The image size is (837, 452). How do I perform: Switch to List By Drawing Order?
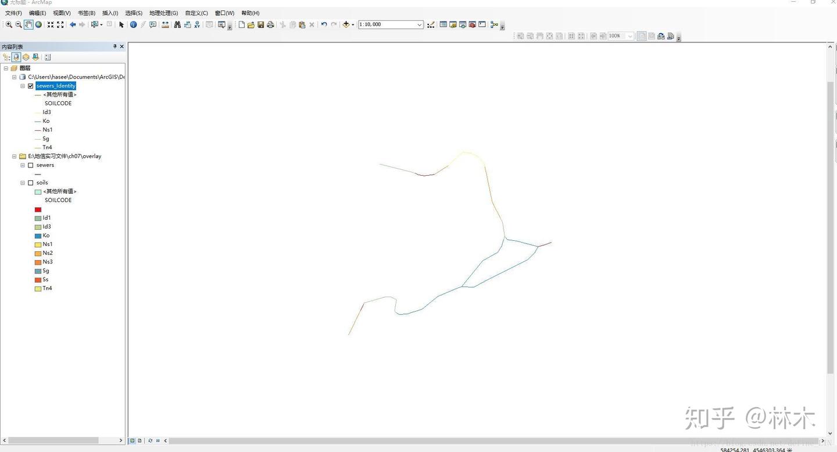[6, 57]
